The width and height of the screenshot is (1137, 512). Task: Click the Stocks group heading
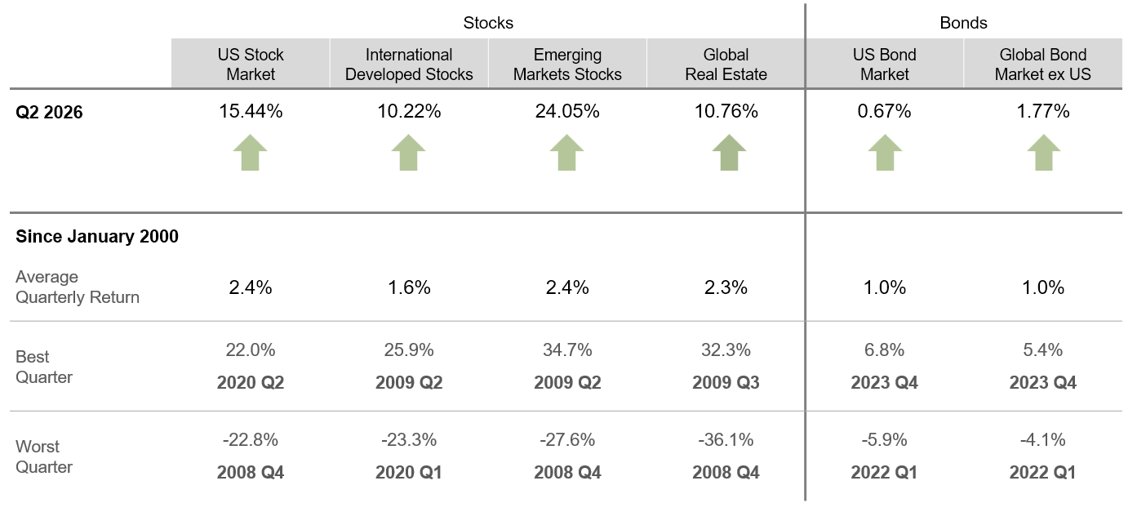(x=488, y=23)
